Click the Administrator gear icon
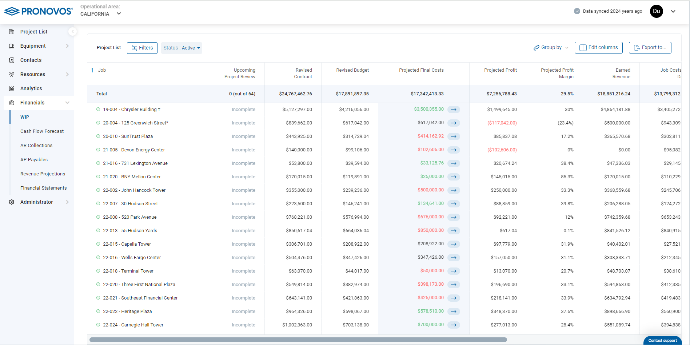Viewport: 690px width, 345px height. 12,202
